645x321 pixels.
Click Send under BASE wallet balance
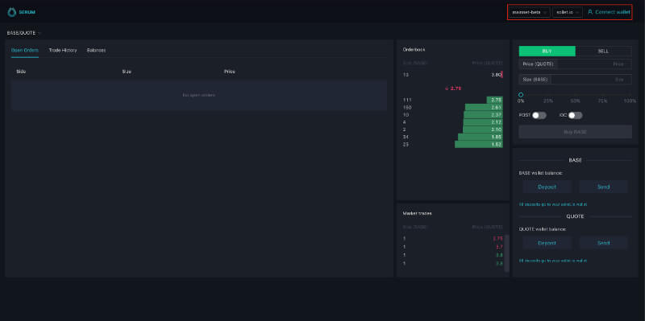point(603,187)
